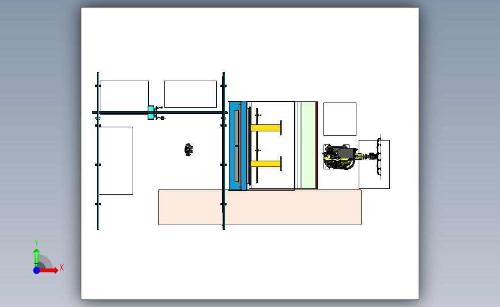Select the square outline above the robot

click(340, 119)
